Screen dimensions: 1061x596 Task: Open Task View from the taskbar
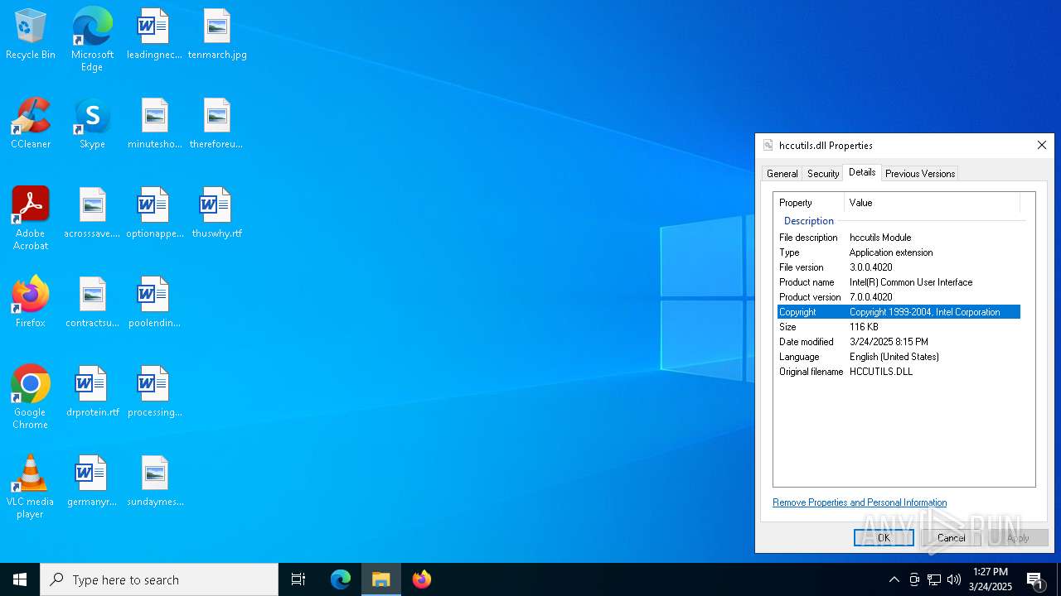(x=298, y=579)
